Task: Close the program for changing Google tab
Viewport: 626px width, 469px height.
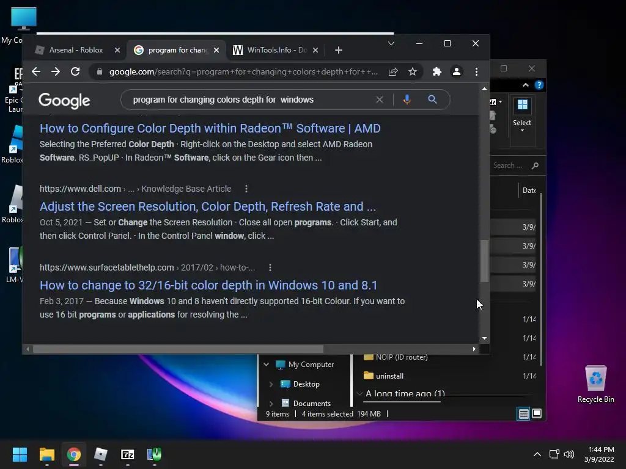Action: click(x=216, y=50)
